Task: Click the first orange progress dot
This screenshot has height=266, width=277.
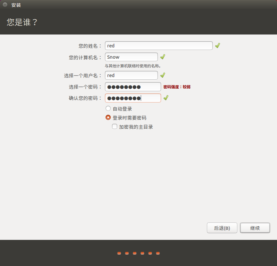Action: click(x=119, y=253)
